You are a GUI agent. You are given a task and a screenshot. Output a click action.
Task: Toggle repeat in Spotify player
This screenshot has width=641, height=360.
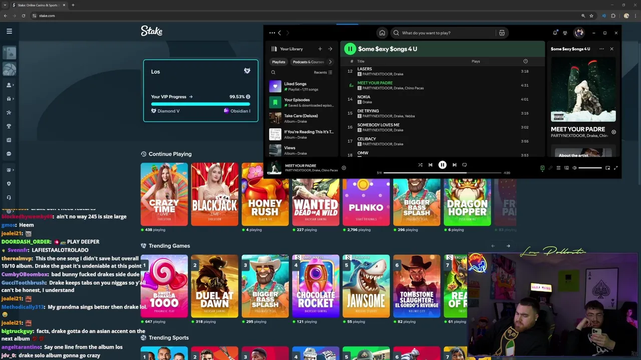click(464, 165)
